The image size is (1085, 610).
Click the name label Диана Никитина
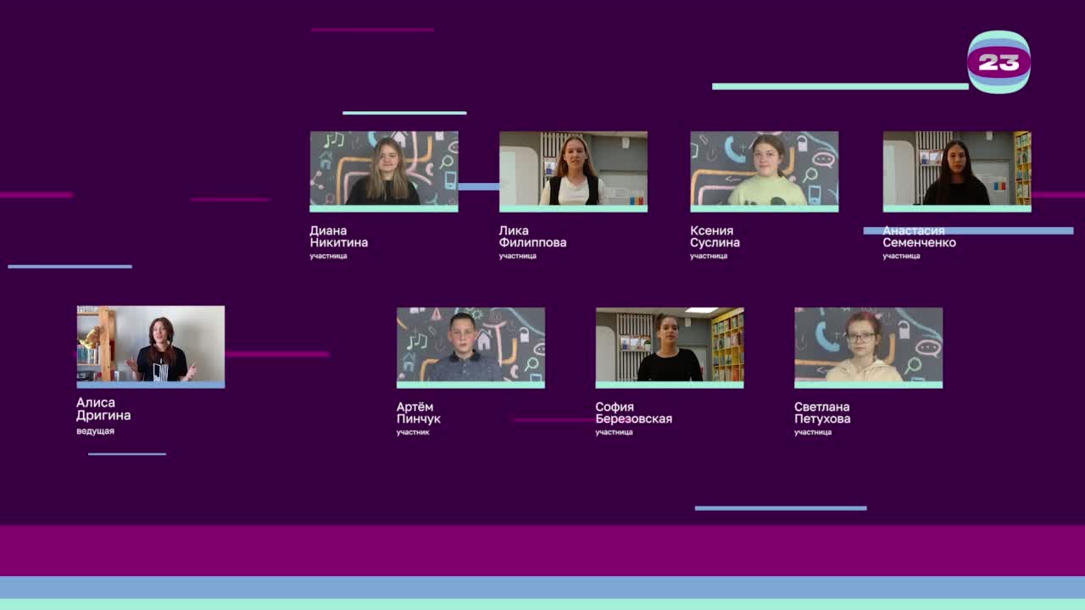pos(338,236)
